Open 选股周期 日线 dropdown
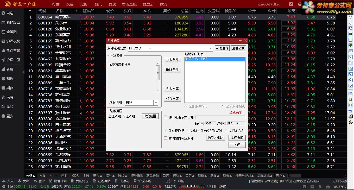 point(156,103)
